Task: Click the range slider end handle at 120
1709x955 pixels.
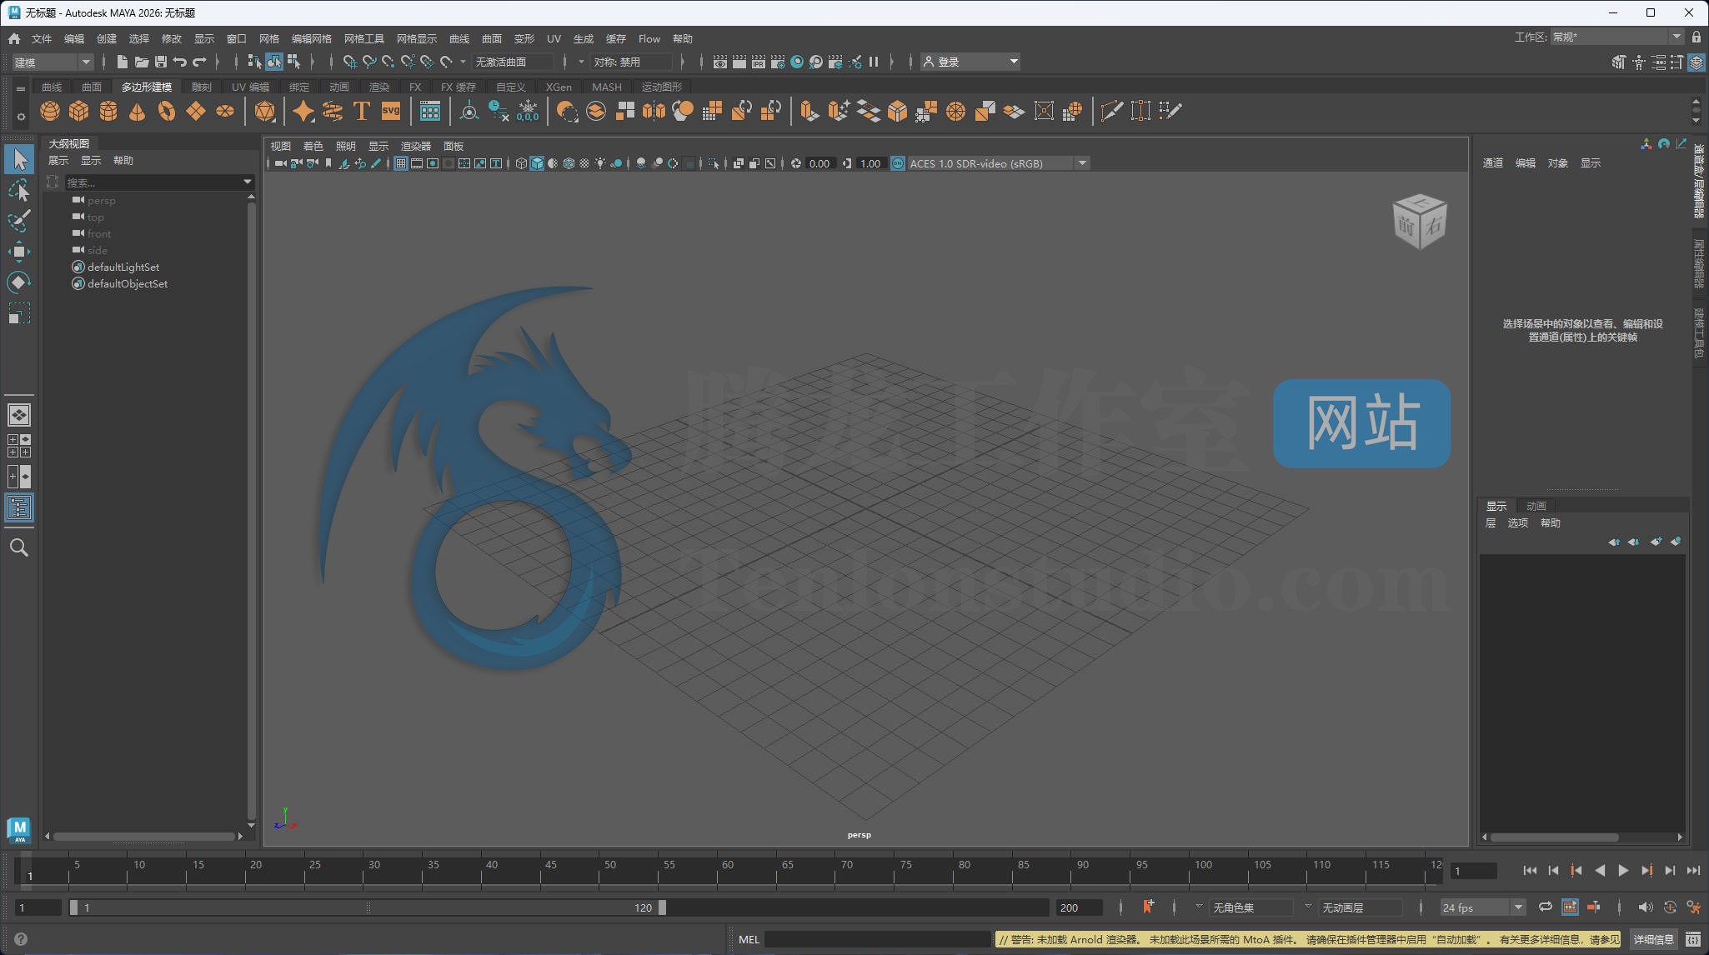Action: coord(662,907)
